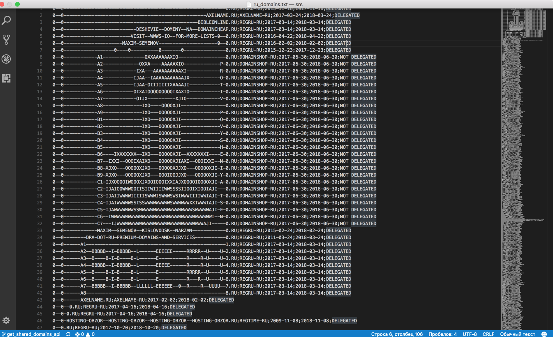Click VISIT--WWWS-IO--FOR-MORE-LISTS text on line 5
Screen dimensions: 553x337
172,36
